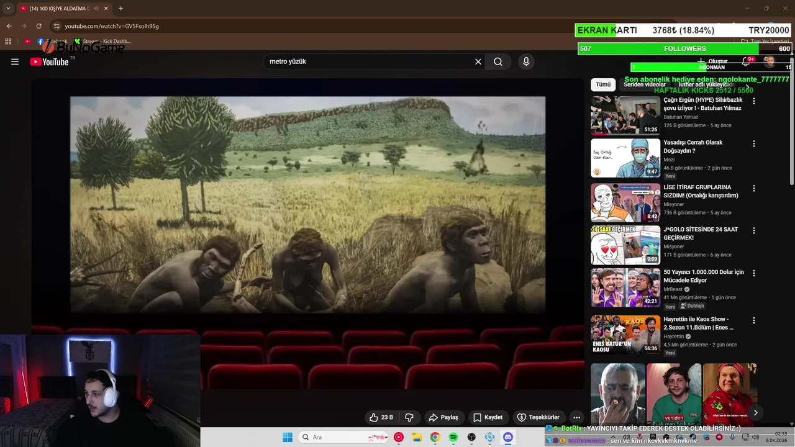Open 50 Yayıncı 1.000.000 Dolar thumbnail

pyautogui.click(x=625, y=287)
